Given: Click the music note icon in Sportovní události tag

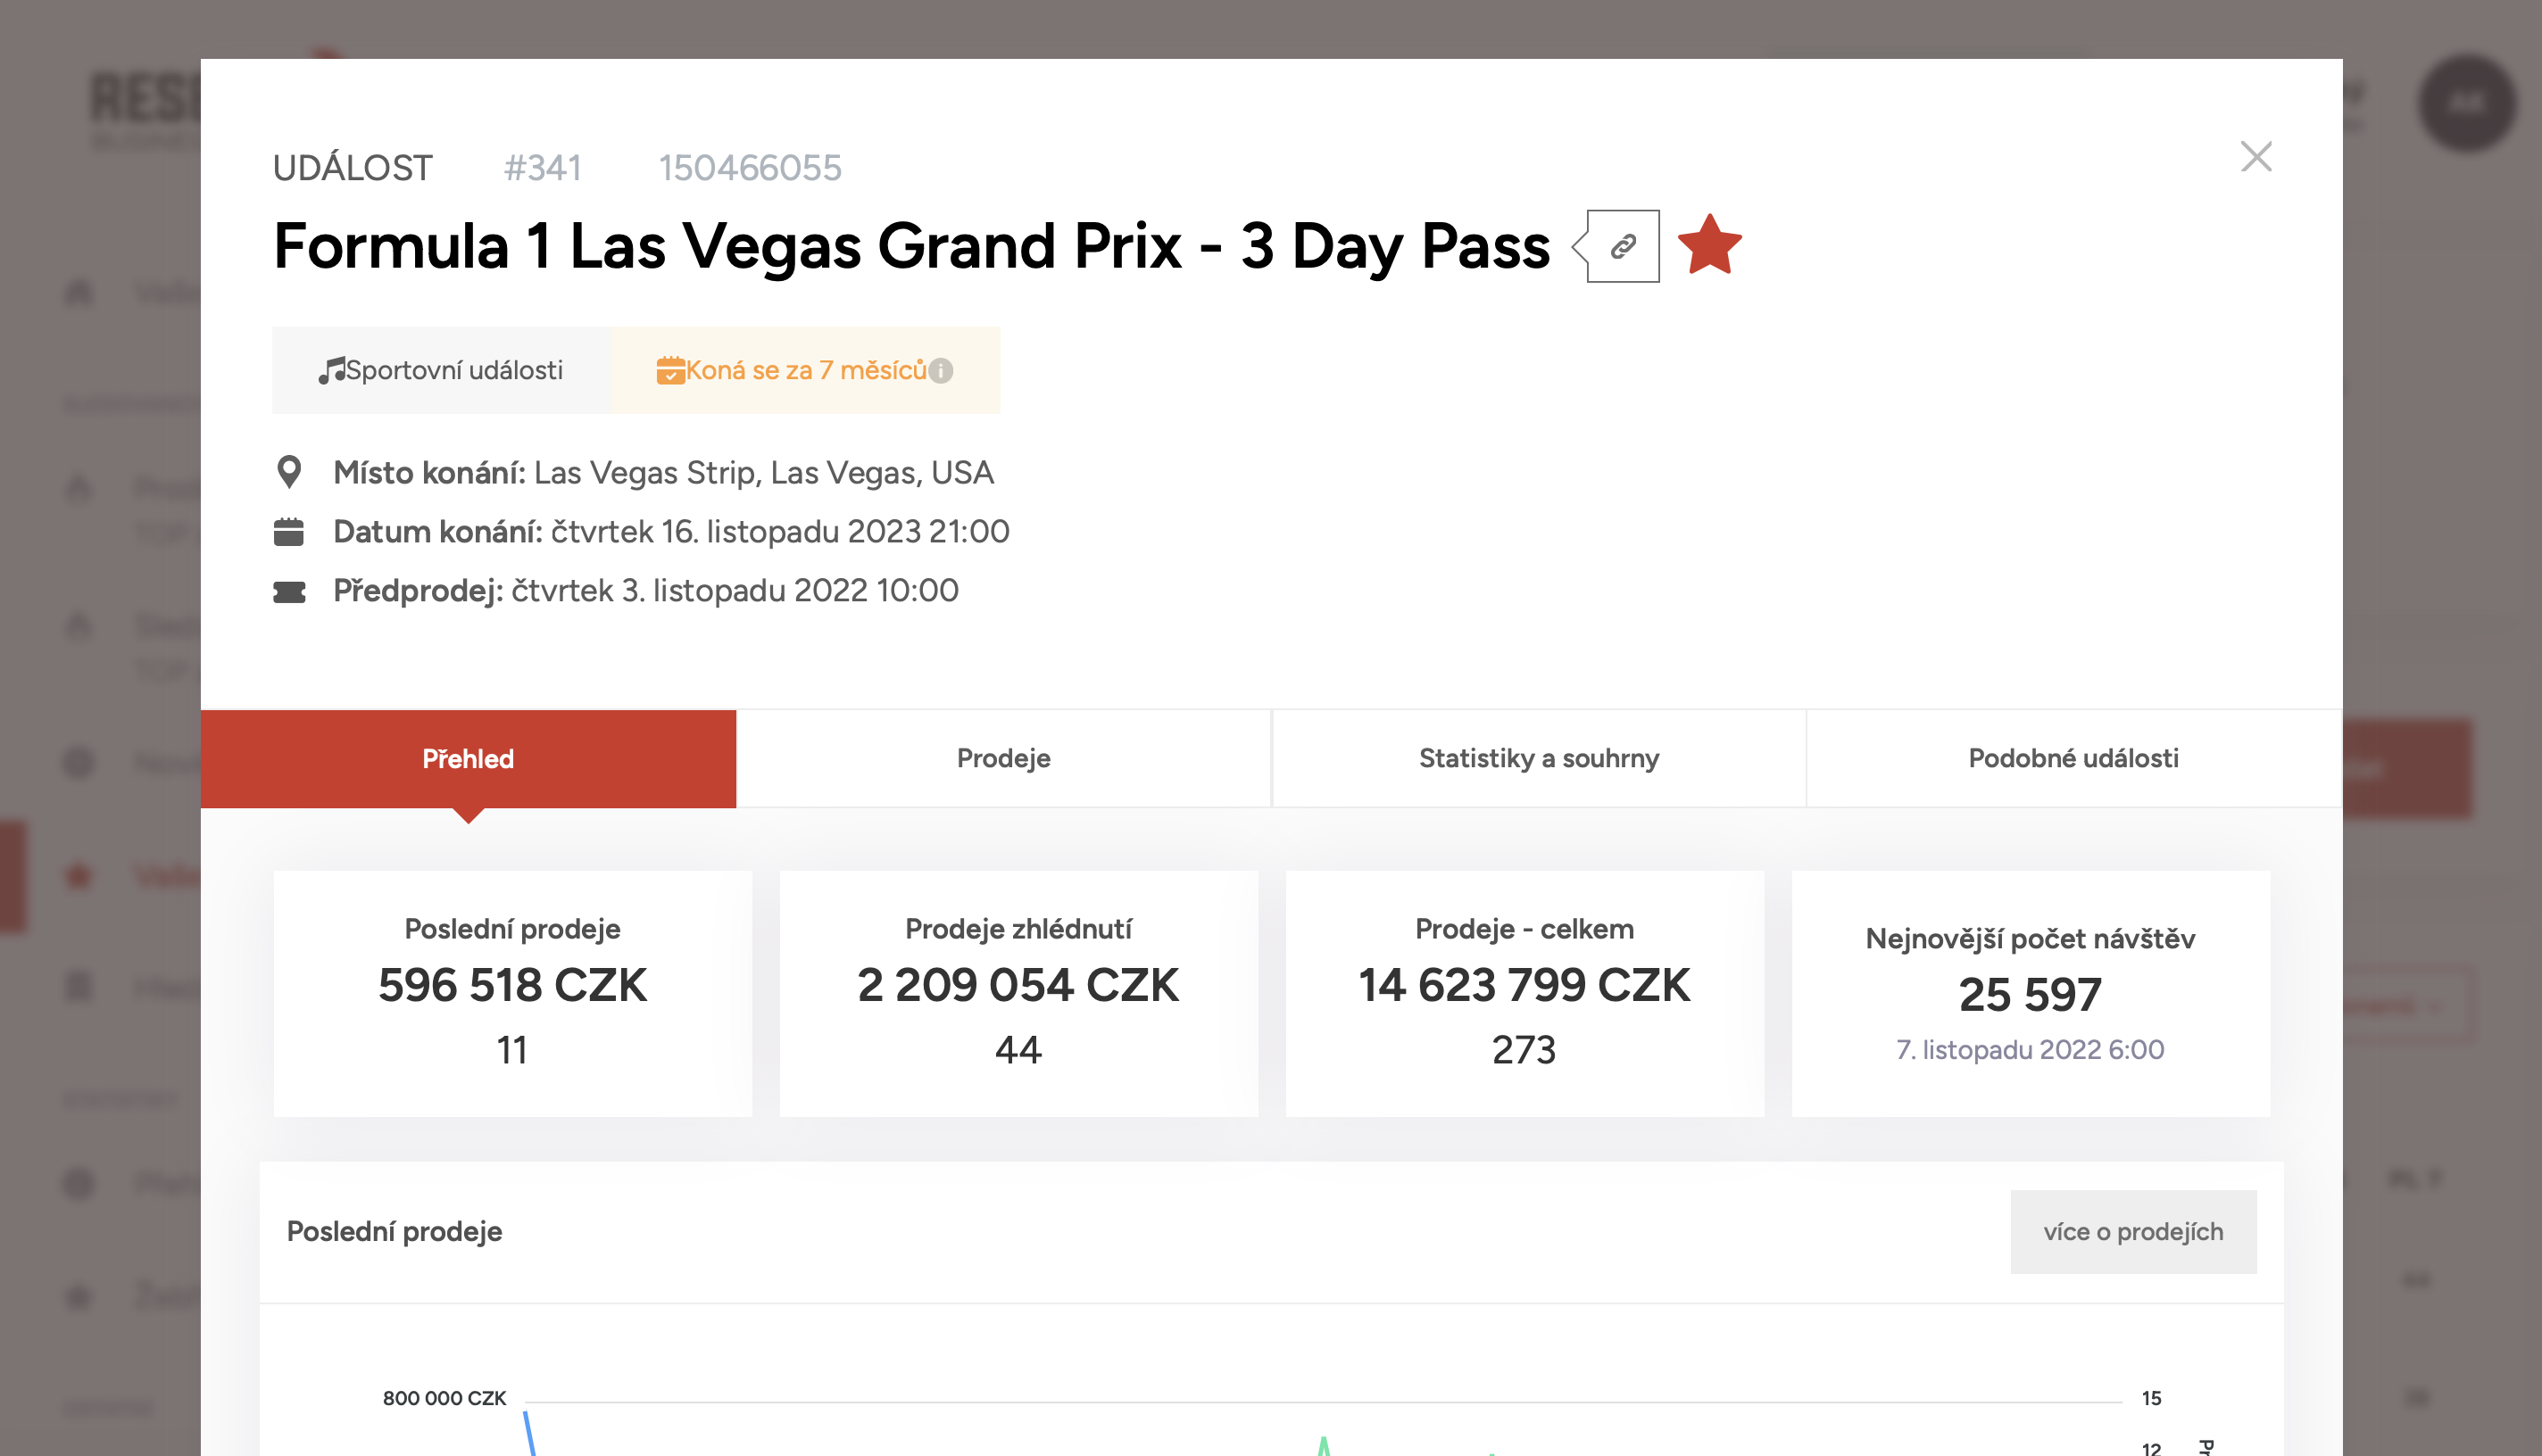Looking at the screenshot, I should point(331,371).
